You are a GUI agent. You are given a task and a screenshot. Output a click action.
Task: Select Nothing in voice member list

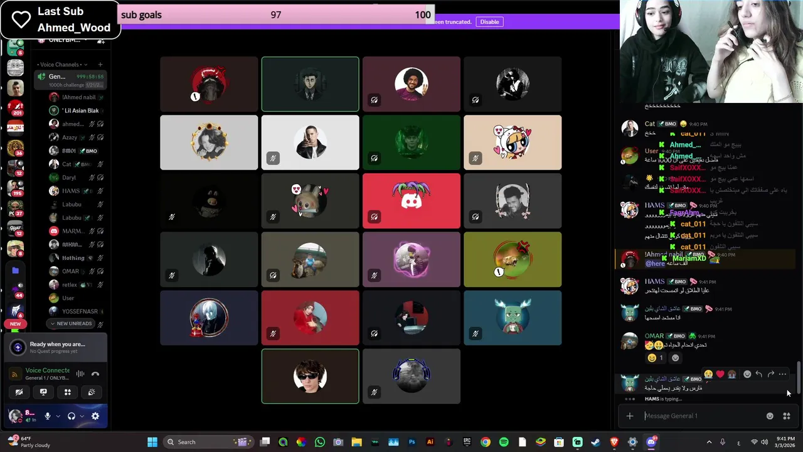click(x=75, y=258)
